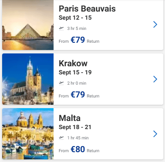Click the €79 price for Paris Beauvais
The height and width of the screenshot is (162, 165).
point(78,40)
